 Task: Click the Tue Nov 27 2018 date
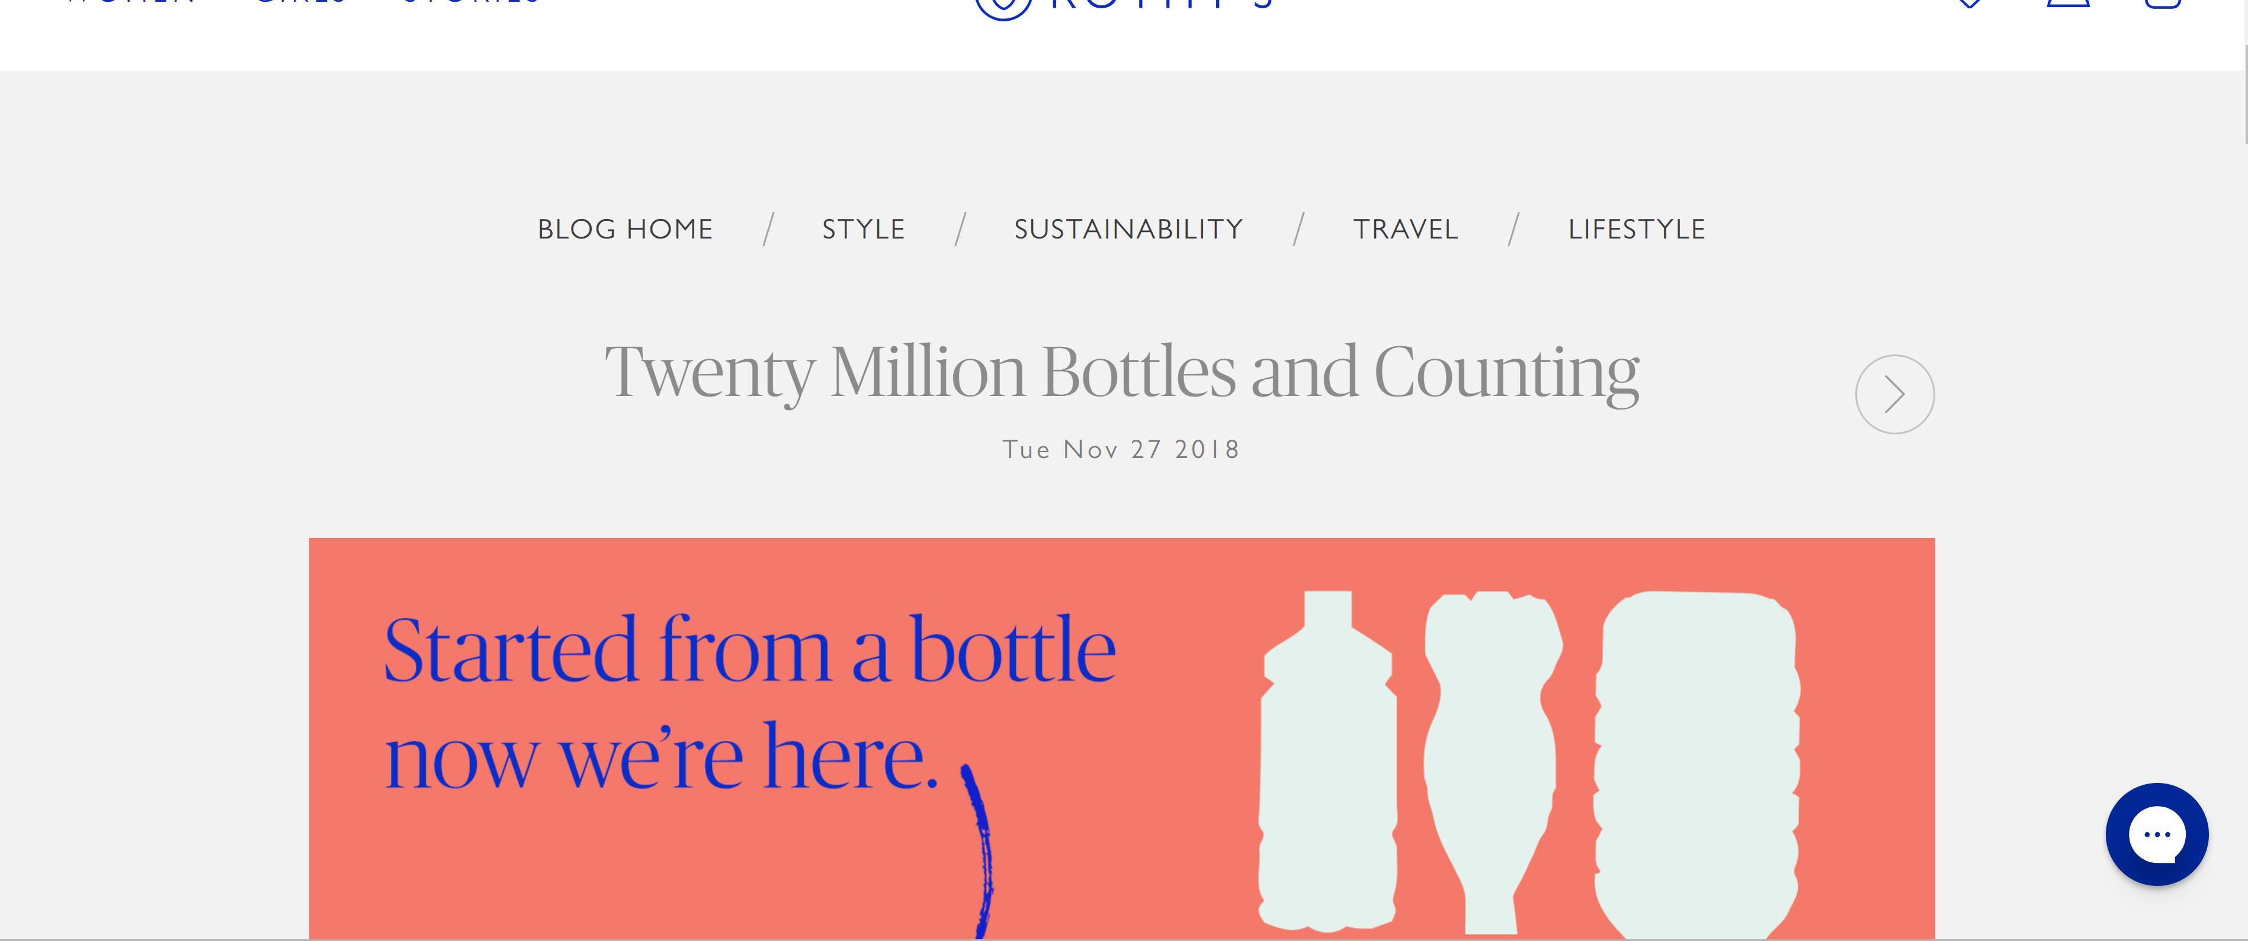(1121, 450)
